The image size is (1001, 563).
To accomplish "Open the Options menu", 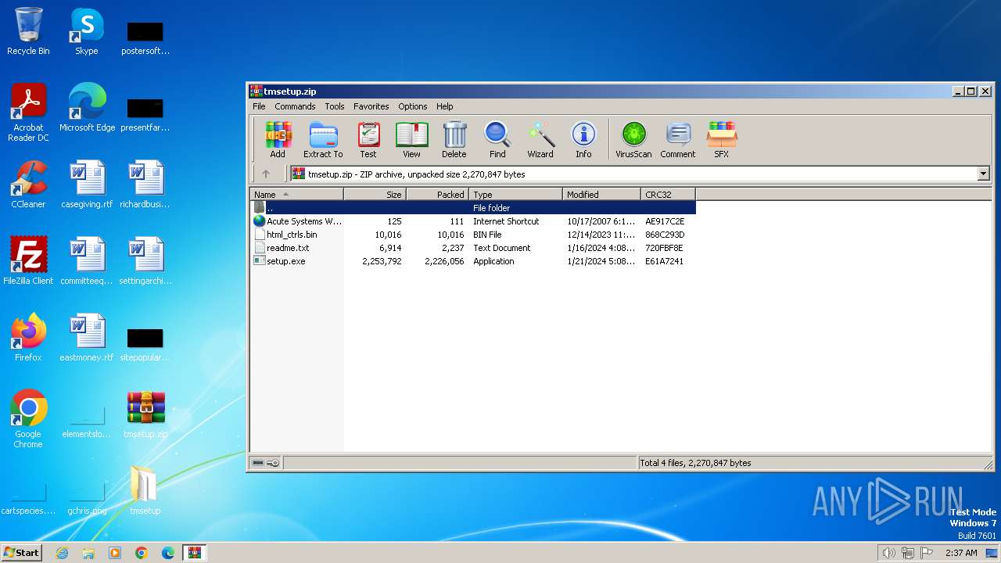I will tap(412, 106).
